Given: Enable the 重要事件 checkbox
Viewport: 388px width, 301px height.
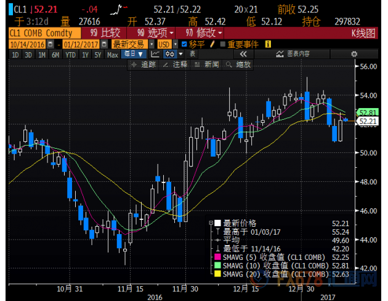Looking at the screenshot, I should pos(223,44).
